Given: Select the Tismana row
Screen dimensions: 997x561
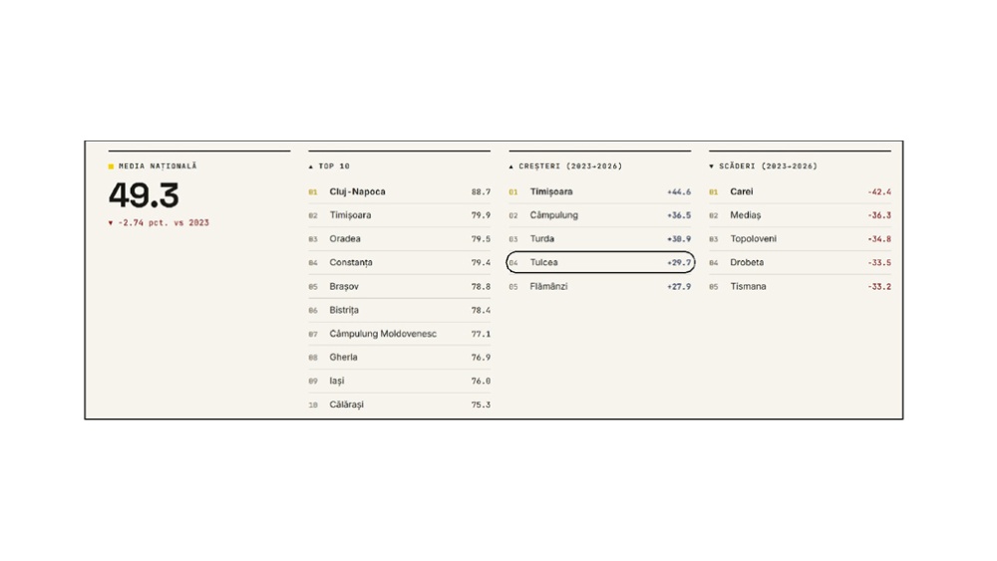Looking at the screenshot, I should pyautogui.click(x=800, y=287).
